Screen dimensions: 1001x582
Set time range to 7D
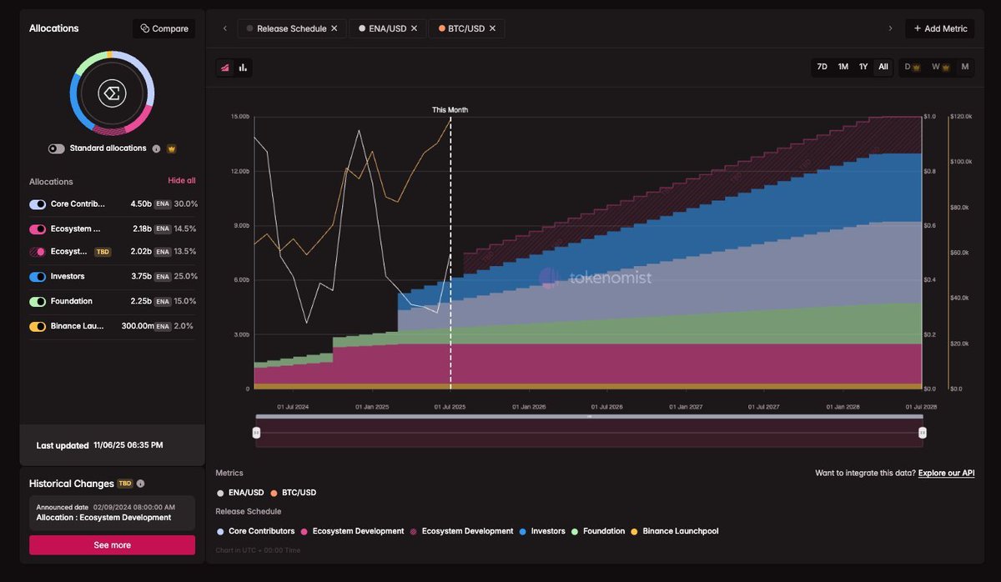(822, 67)
